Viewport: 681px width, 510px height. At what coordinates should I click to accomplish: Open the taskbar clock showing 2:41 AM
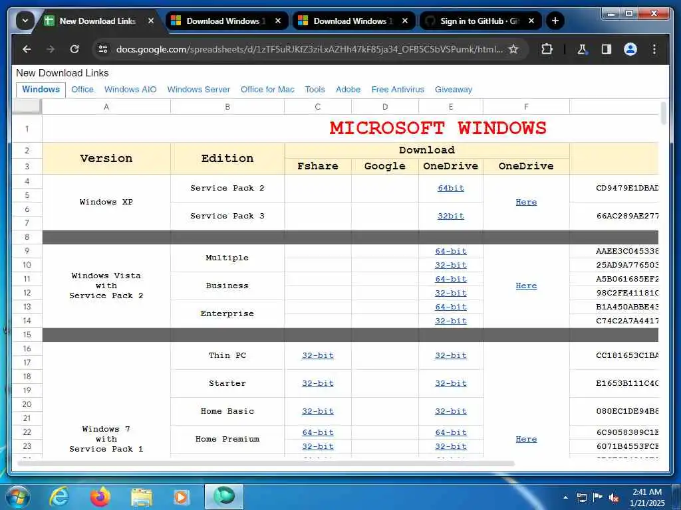pyautogui.click(x=647, y=497)
